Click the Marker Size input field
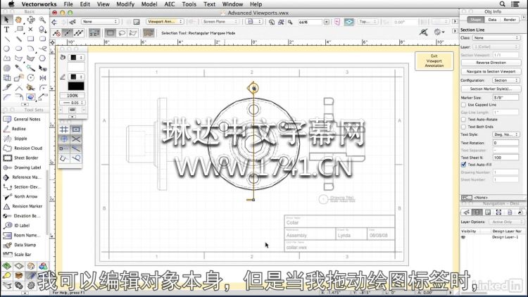 (x=505, y=98)
